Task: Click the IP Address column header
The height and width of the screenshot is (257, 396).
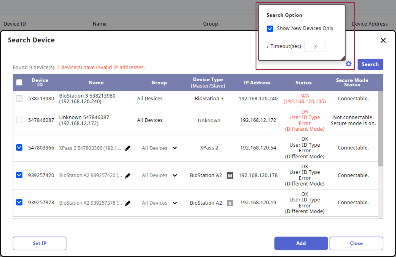Action: click(257, 83)
